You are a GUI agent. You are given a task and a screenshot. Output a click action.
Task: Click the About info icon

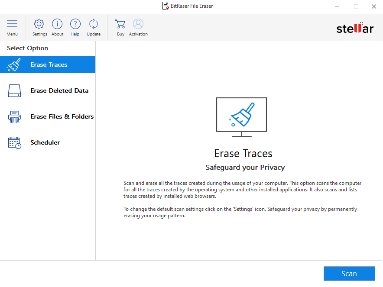pos(57,24)
